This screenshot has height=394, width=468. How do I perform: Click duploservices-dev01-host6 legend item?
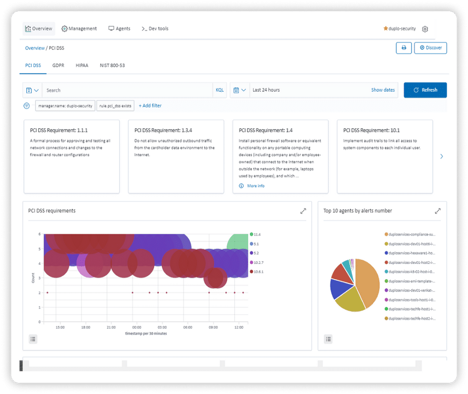pyautogui.click(x=410, y=244)
